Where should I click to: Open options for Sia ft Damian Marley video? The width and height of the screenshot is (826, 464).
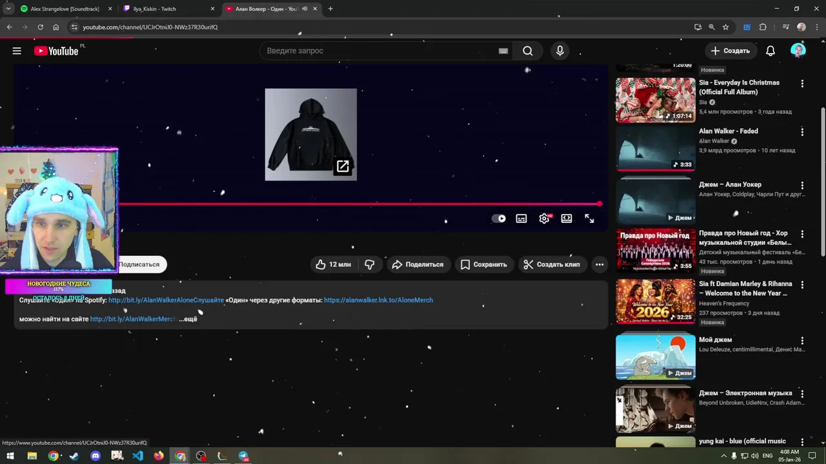pyautogui.click(x=802, y=284)
